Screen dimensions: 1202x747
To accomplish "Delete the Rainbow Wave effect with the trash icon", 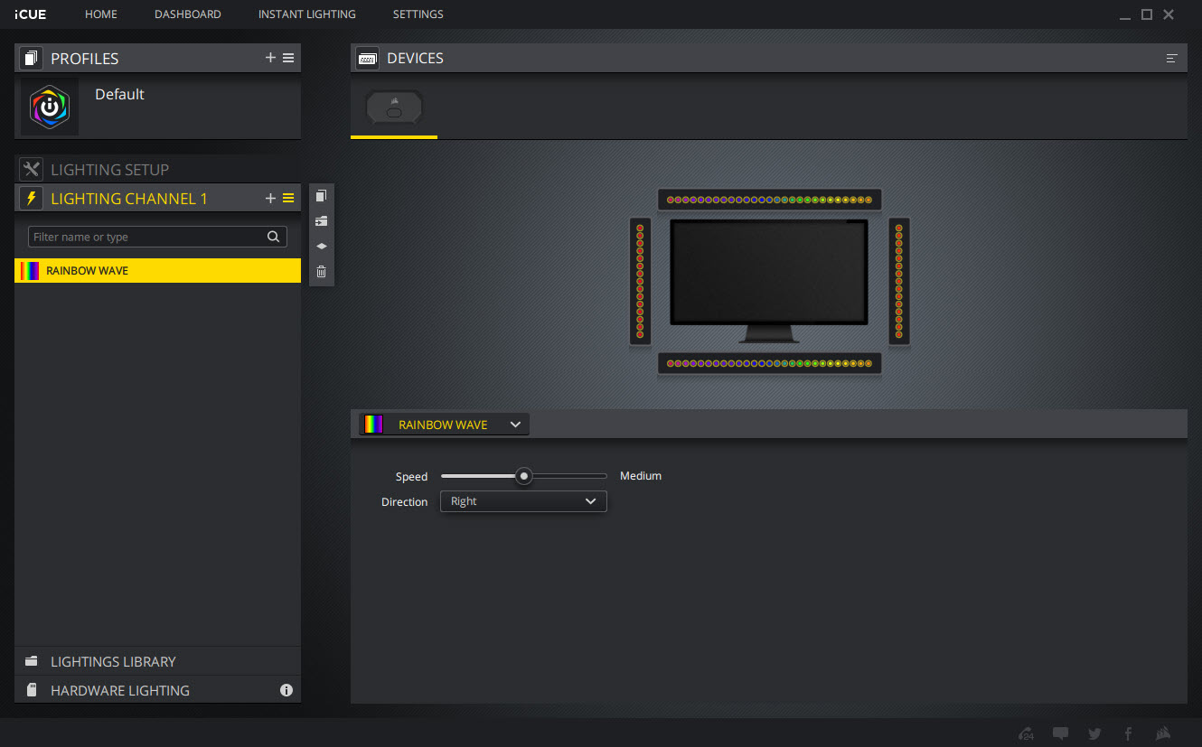I will click(x=321, y=271).
